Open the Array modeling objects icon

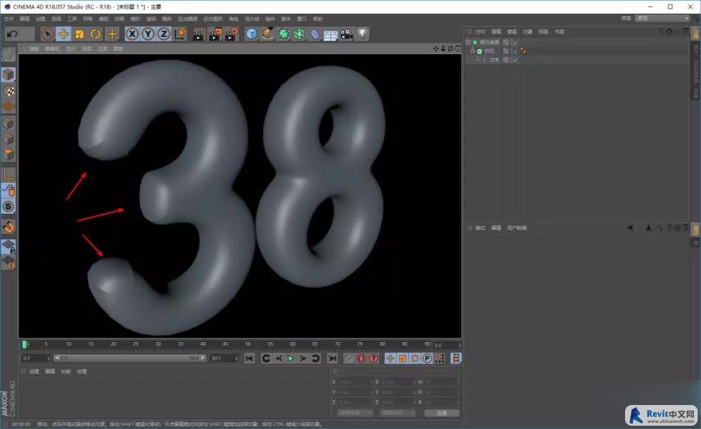pyautogui.click(x=299, y=34)
